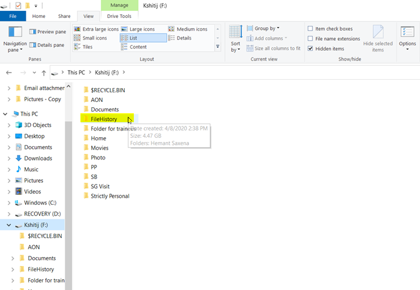Click Add columns dropdown
Viewport: 420px width, 290px height.
pos(267,38)
